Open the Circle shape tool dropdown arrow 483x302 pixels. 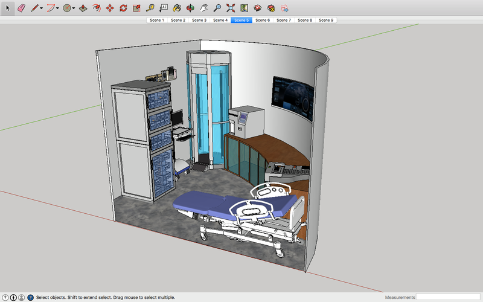coord(74,8)
